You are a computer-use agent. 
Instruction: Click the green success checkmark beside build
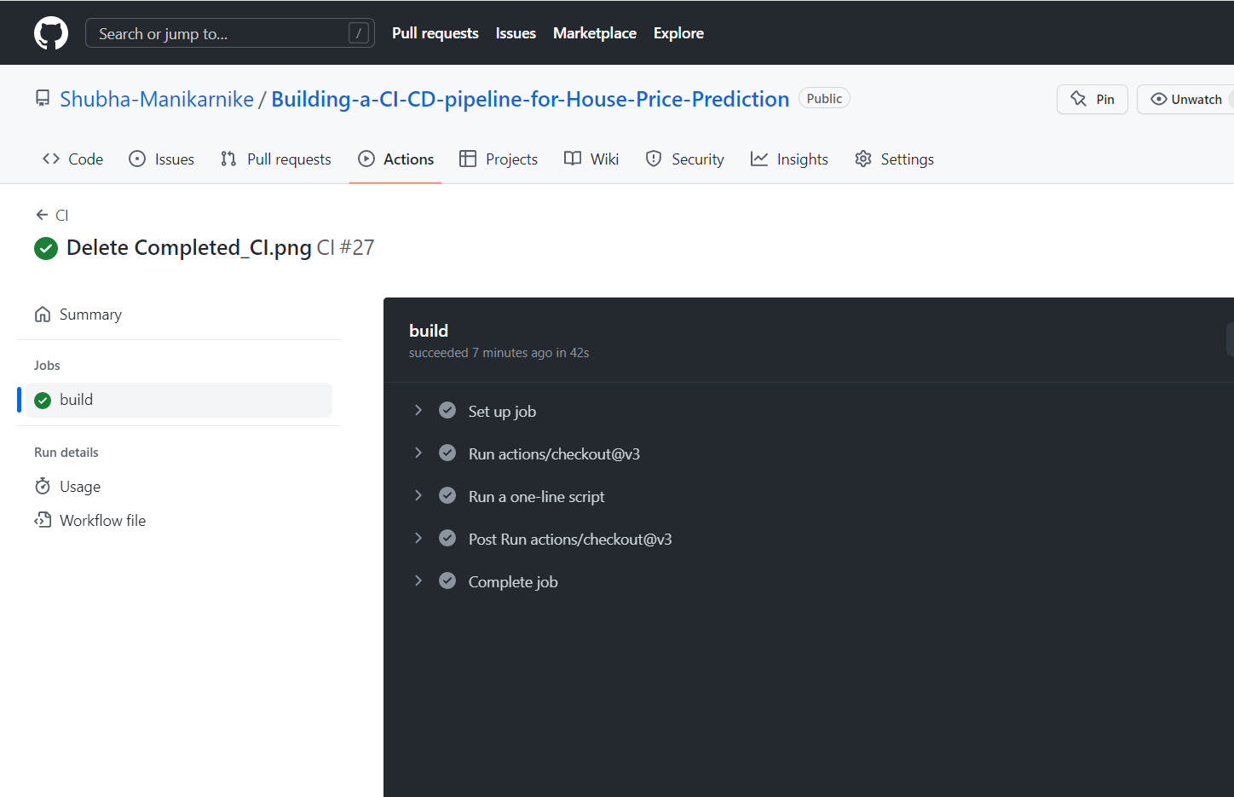click(42, 399)
